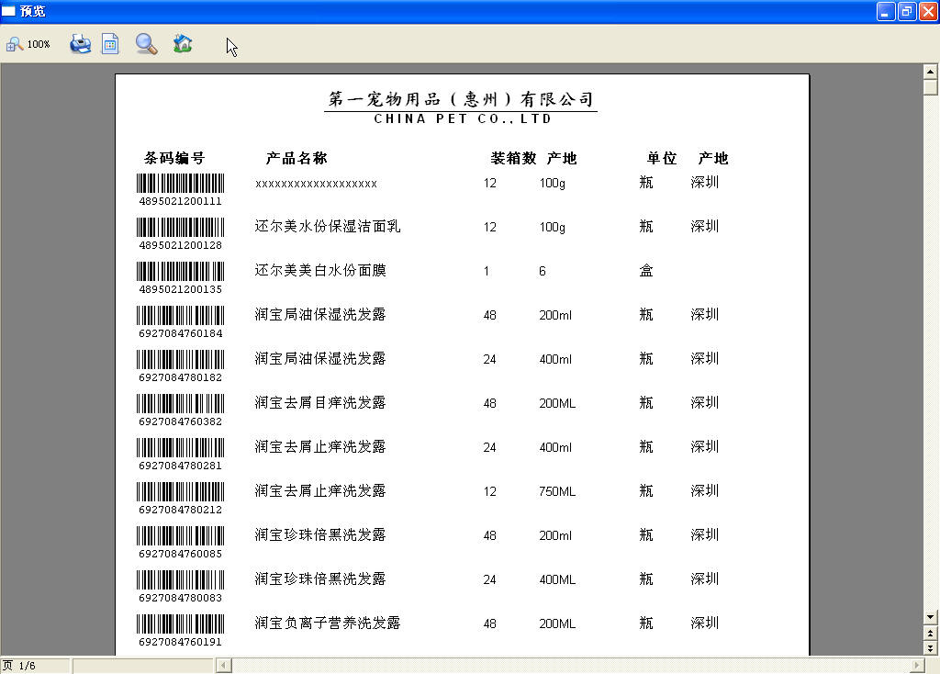940x674 pixels.
Task: Click the company title 第一宠物用品(惠州)有限公司
Action: 461,99
